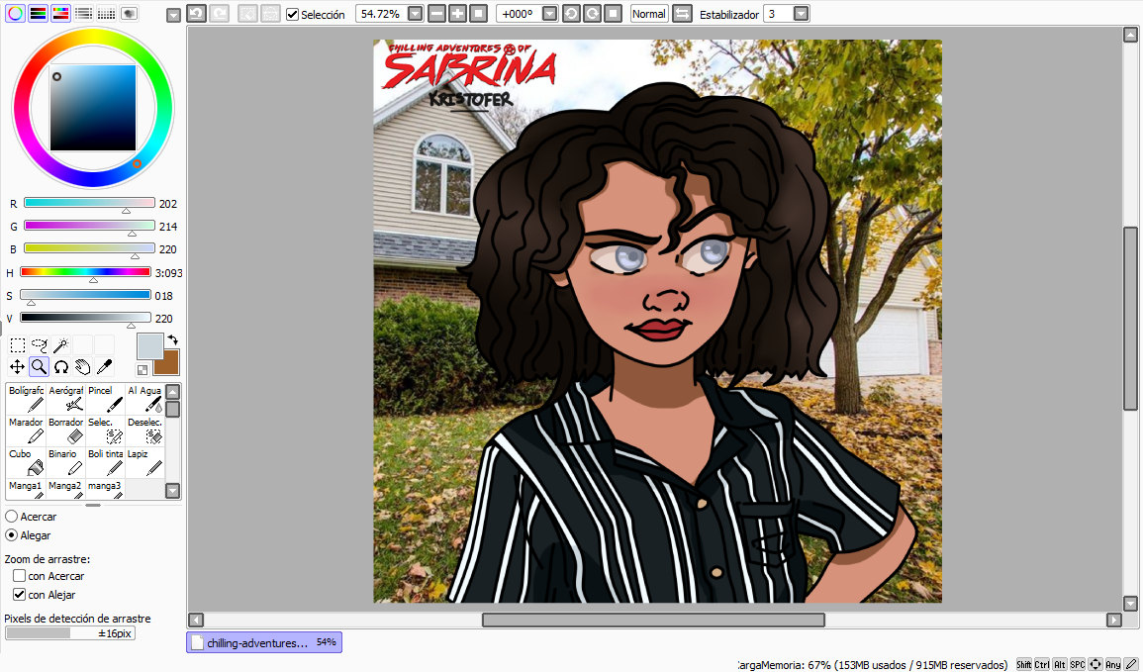Uncheck the con Alejar checkbox
This screenshot has width=1143, height=672.
pyautogui.click(x=20, y=595)
